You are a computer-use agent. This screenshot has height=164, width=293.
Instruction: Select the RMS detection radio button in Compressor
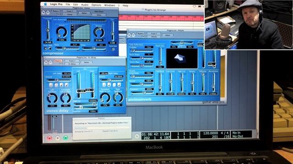[x=50, y=49]
